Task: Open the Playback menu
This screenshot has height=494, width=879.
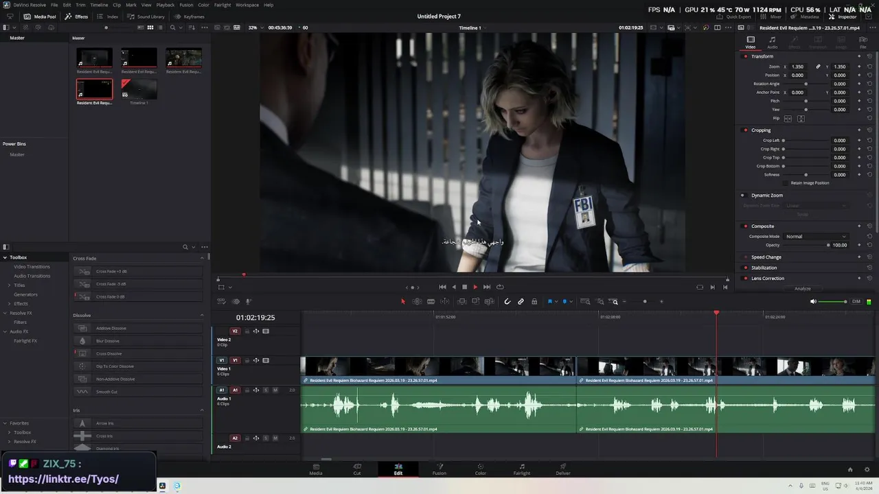Action: click(x=165, y=5)
